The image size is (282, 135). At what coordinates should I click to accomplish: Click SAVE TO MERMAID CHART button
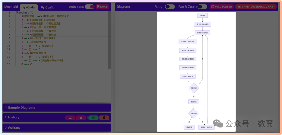[x=256, y=7]
